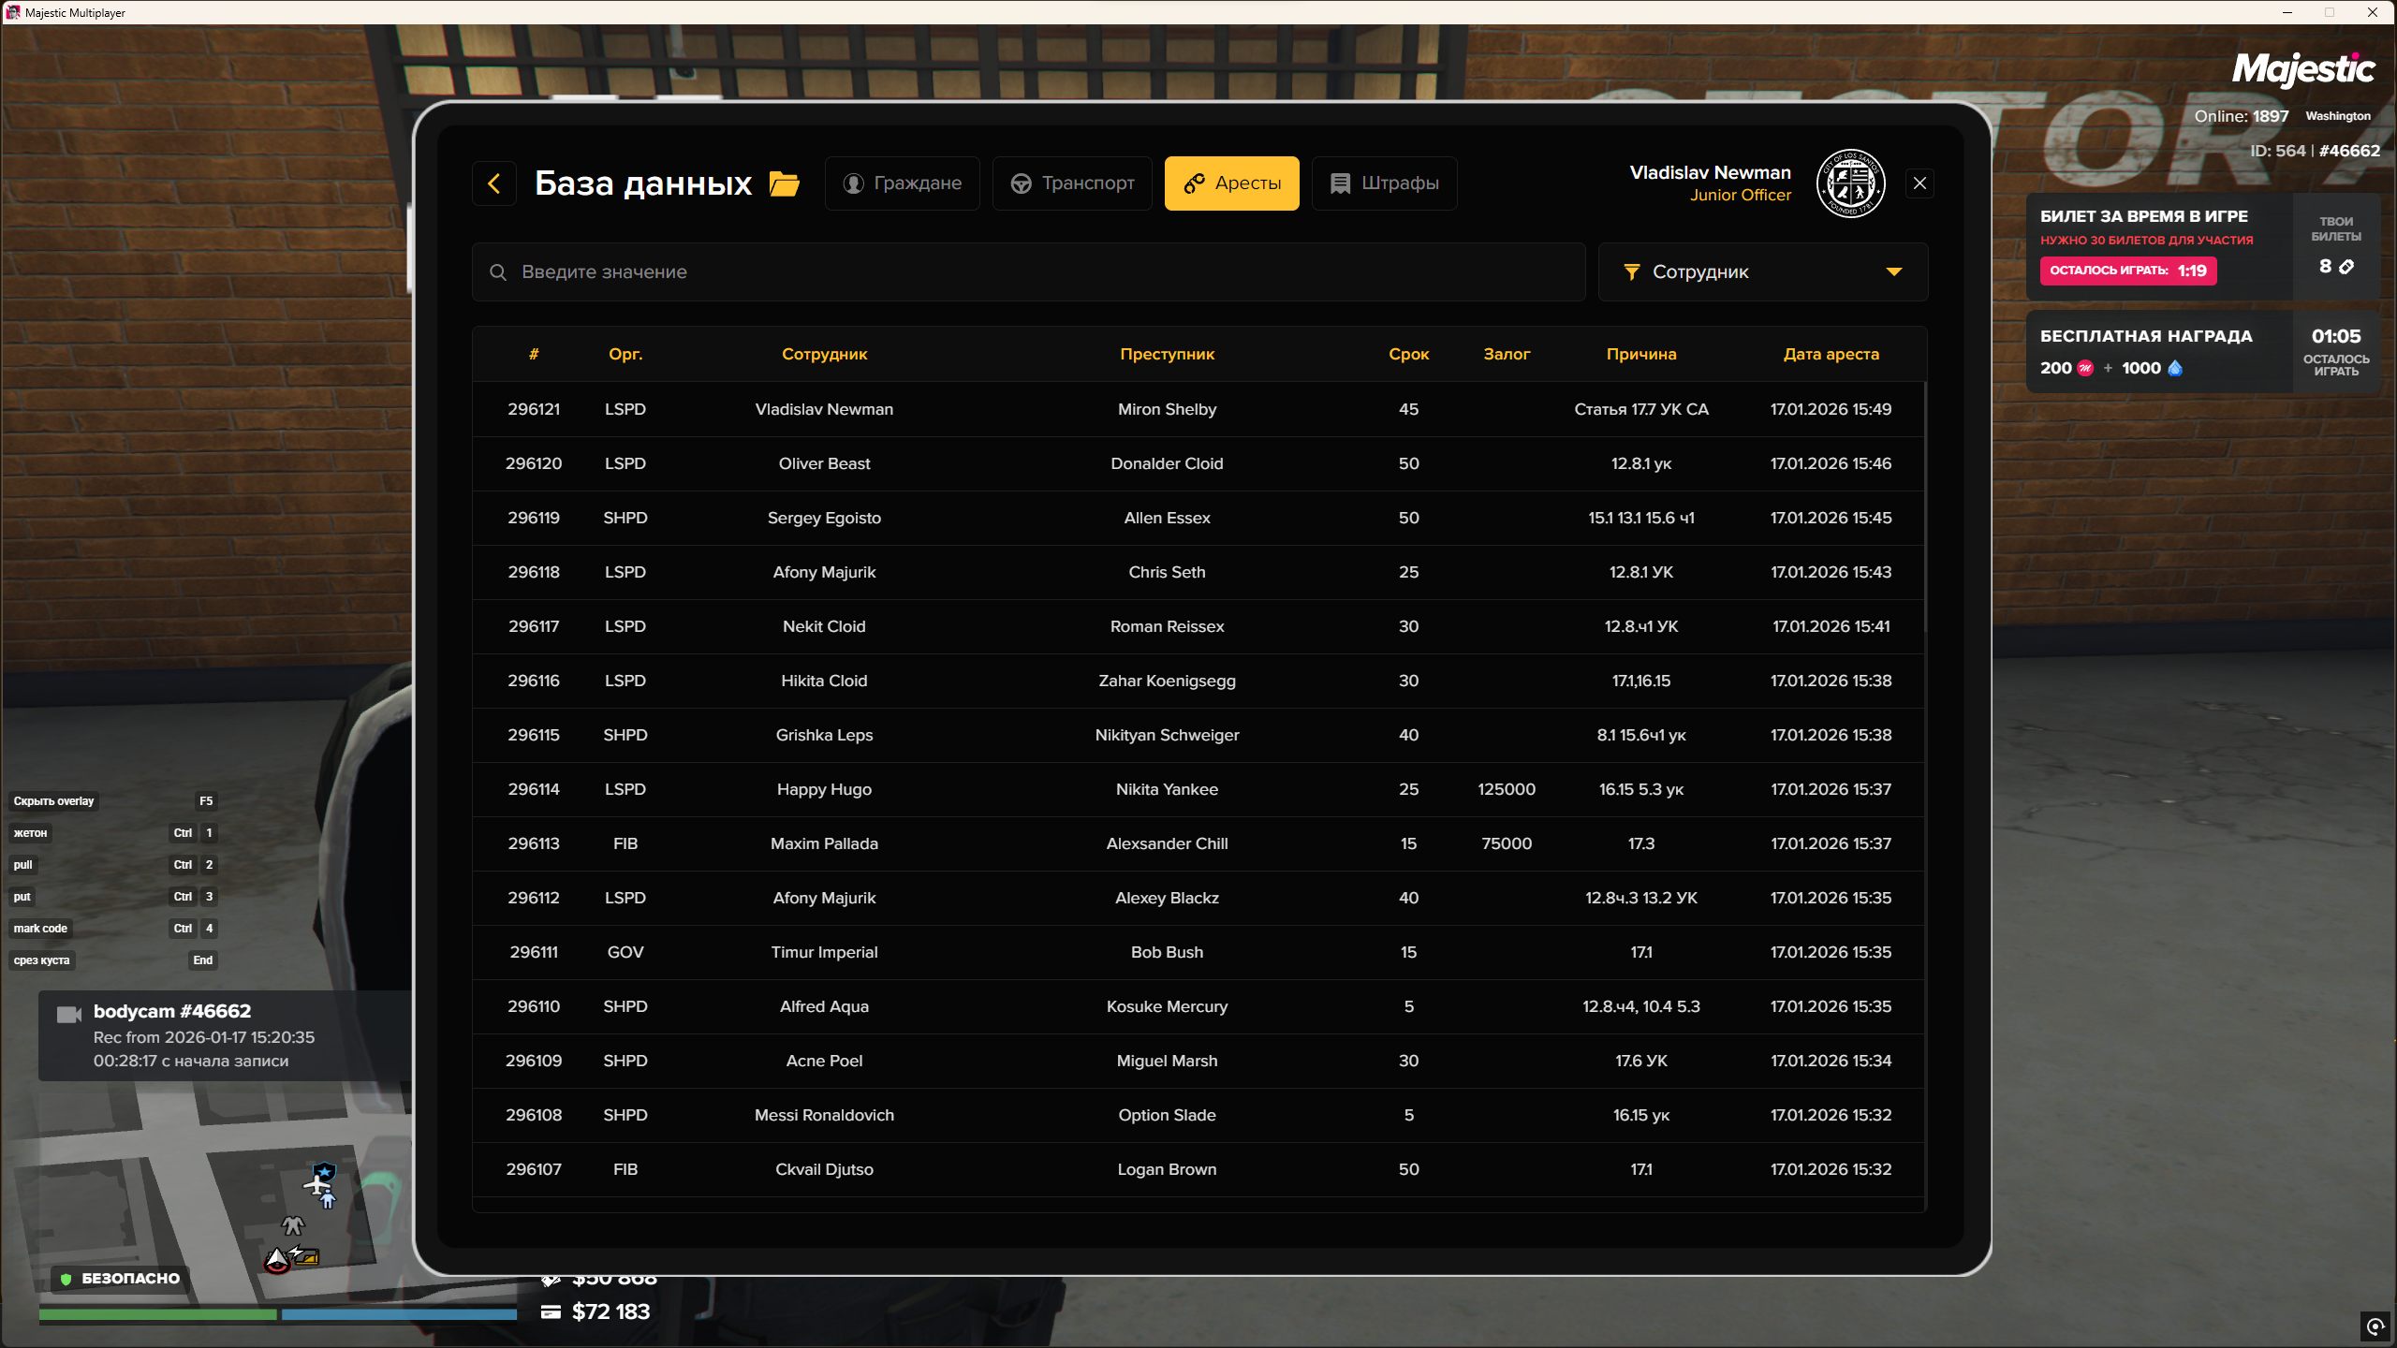This screenshot has height=1348, width=2397.
Task: Click the yellow back arrow button
Action: click(x=494, y=183)
